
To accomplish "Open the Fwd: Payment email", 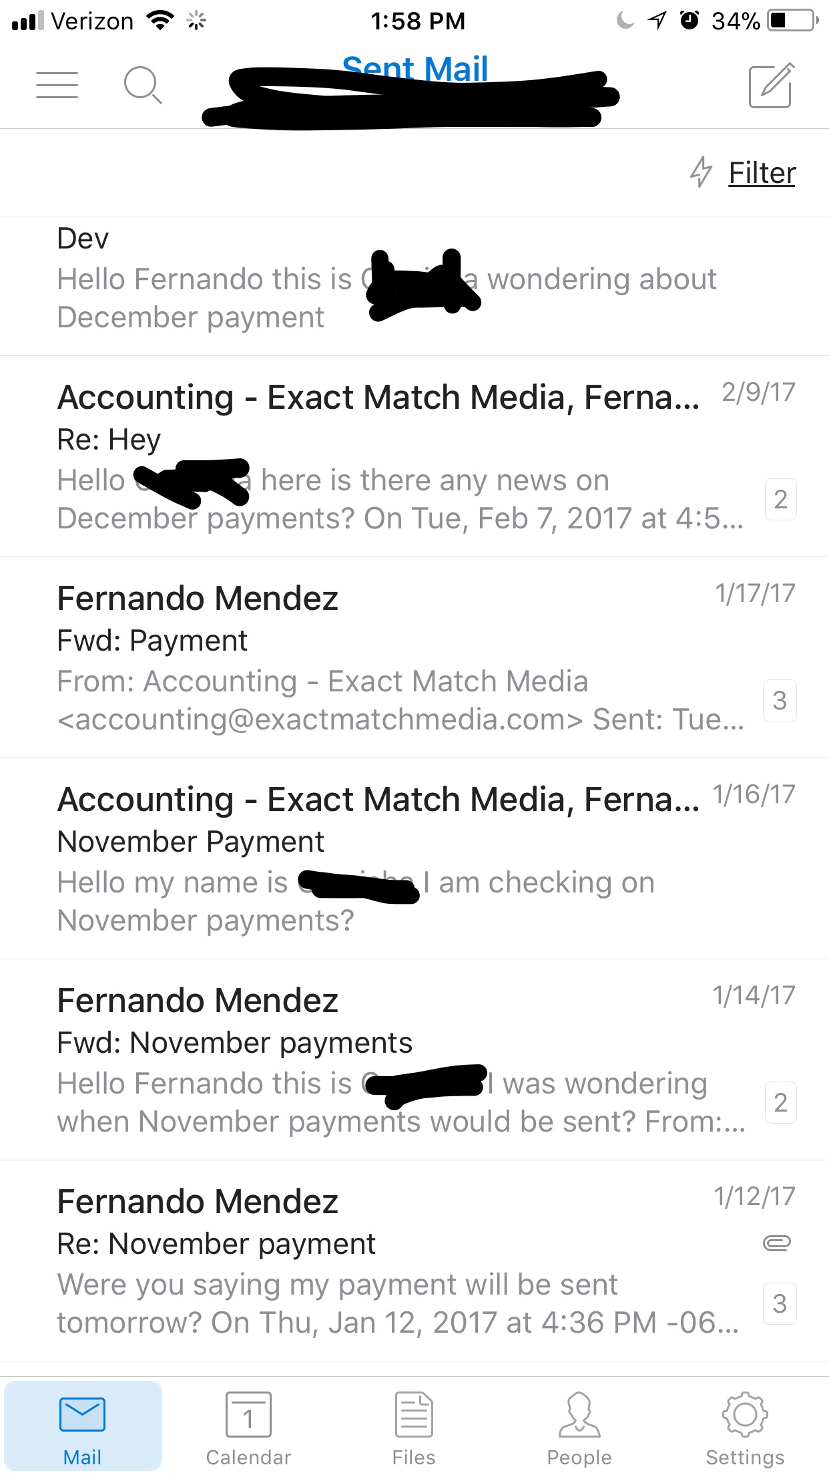I will click(x=414, y=657).
